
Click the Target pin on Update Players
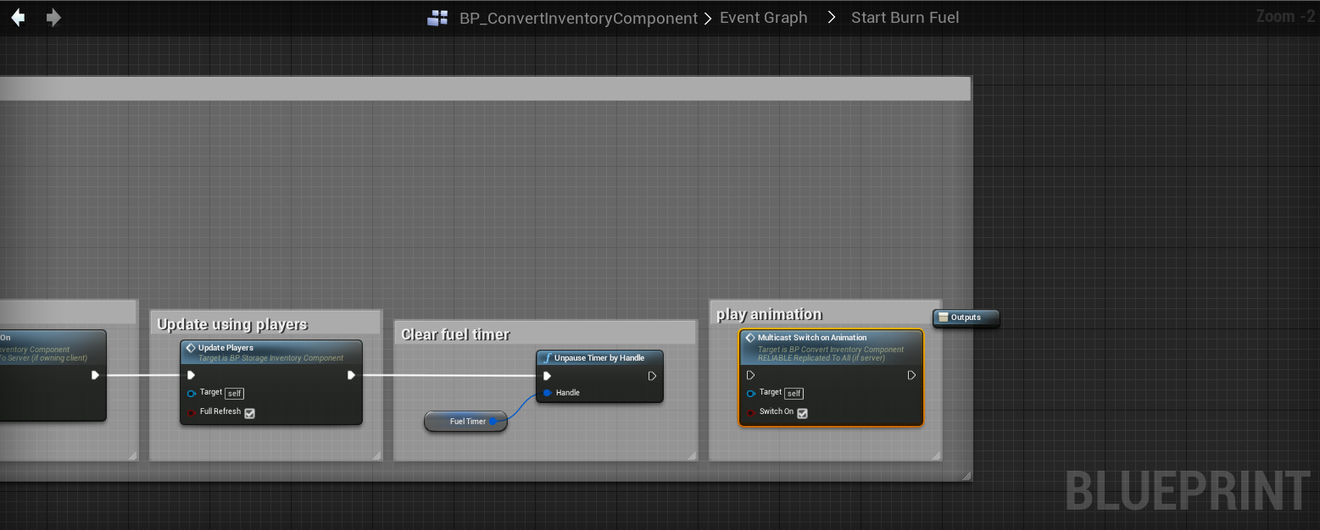192,393
